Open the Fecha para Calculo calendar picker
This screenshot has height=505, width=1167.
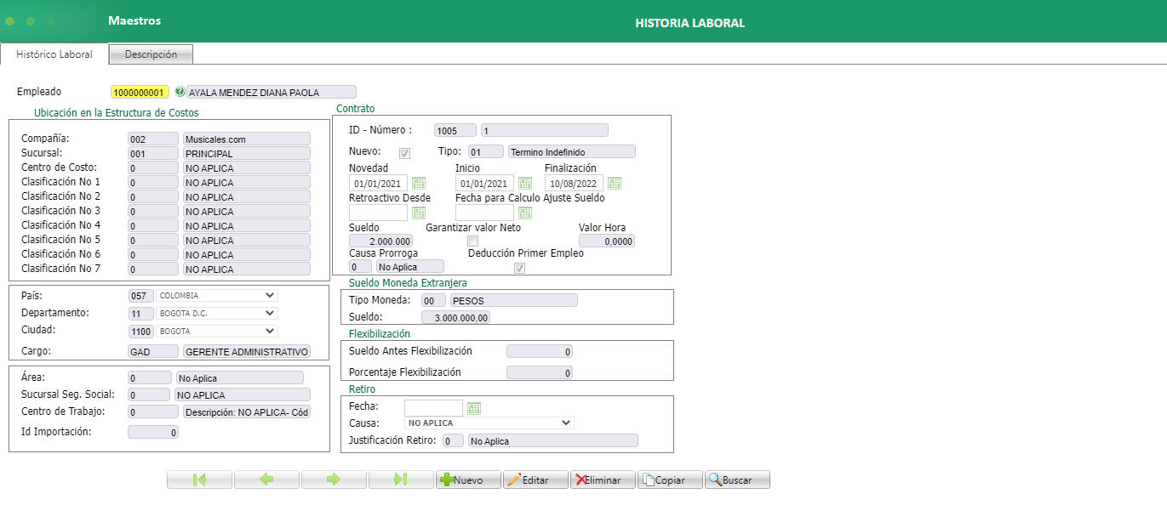pyautogui.click(x=525, y=213)
